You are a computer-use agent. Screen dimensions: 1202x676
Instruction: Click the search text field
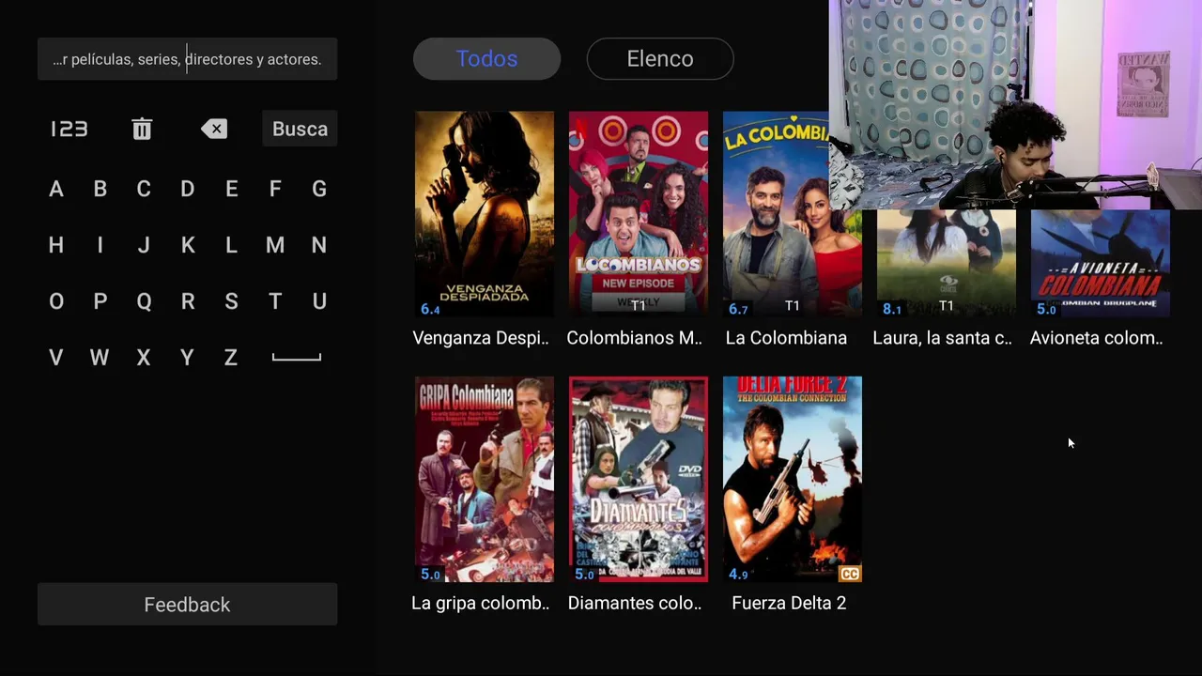(187, 59)
